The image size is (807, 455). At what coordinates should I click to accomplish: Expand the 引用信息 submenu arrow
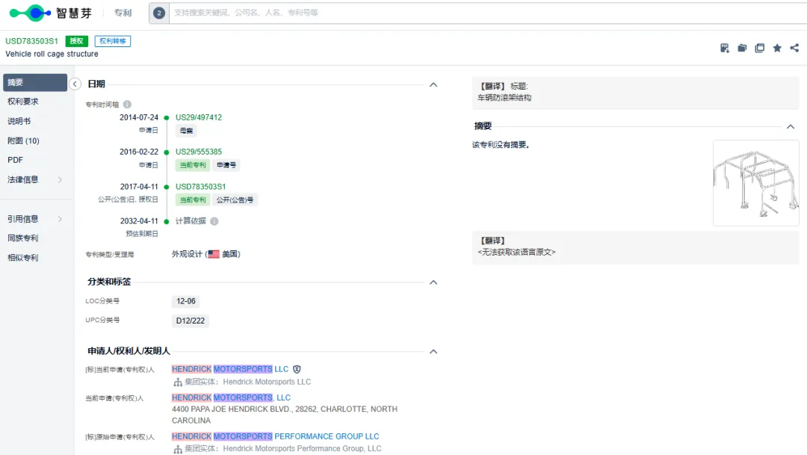tap(61, 219)
